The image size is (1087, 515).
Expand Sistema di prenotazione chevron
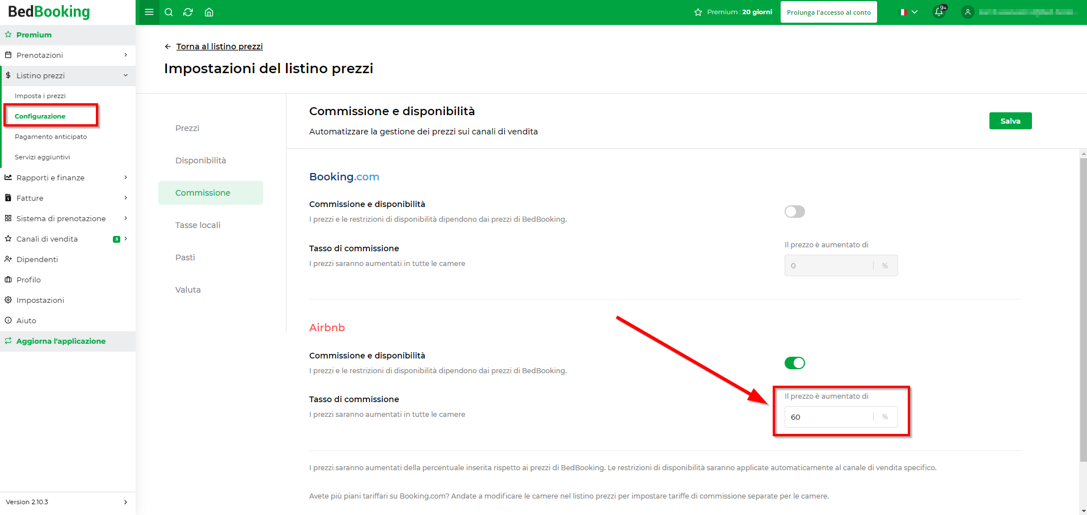(x=125, y=218)
